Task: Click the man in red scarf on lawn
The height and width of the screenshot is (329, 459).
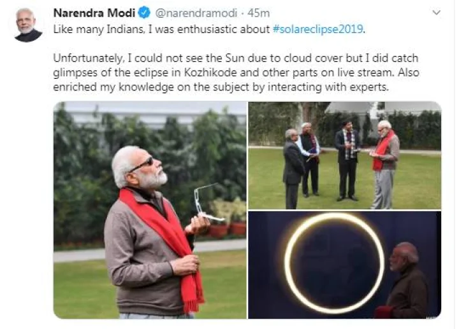Action: coord(384,164)
